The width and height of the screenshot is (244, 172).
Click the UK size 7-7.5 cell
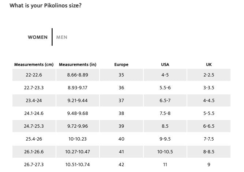pos(209,139)
